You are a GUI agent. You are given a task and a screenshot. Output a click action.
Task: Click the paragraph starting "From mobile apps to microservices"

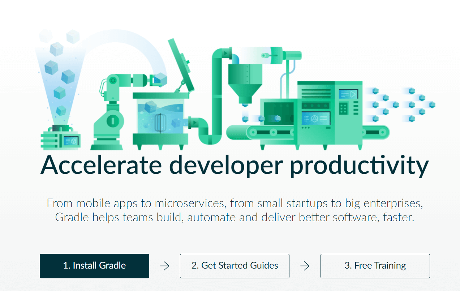coord(235,210)
